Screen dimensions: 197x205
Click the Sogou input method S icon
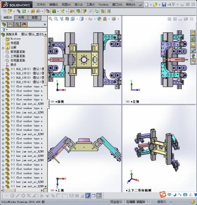[163, 194]
